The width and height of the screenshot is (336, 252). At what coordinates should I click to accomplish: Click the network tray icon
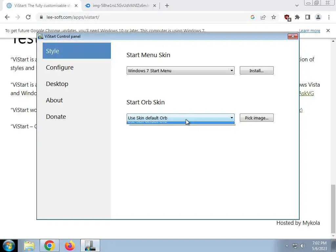pyautogui.click(x=295, y=246)
